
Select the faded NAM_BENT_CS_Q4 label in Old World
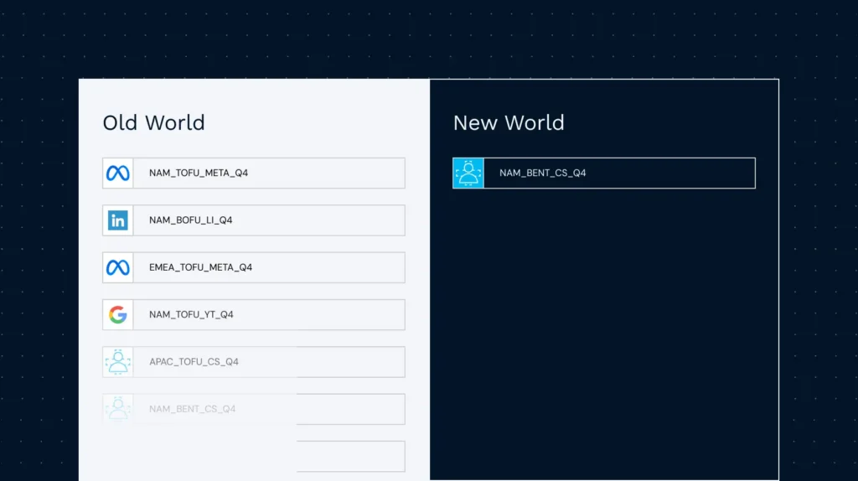coord(192,409)
